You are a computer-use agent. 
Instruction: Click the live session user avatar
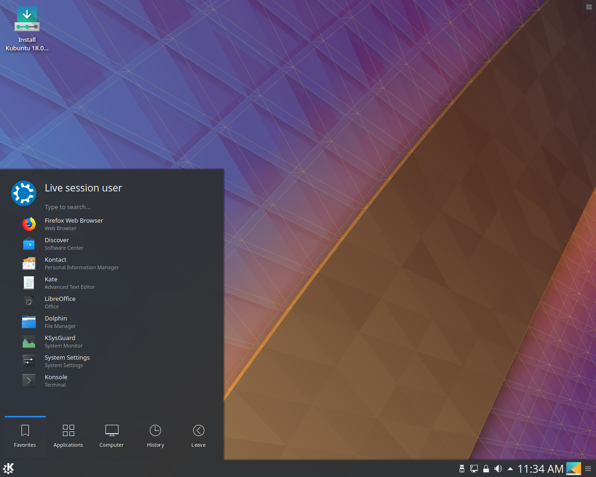coord(24,193)
